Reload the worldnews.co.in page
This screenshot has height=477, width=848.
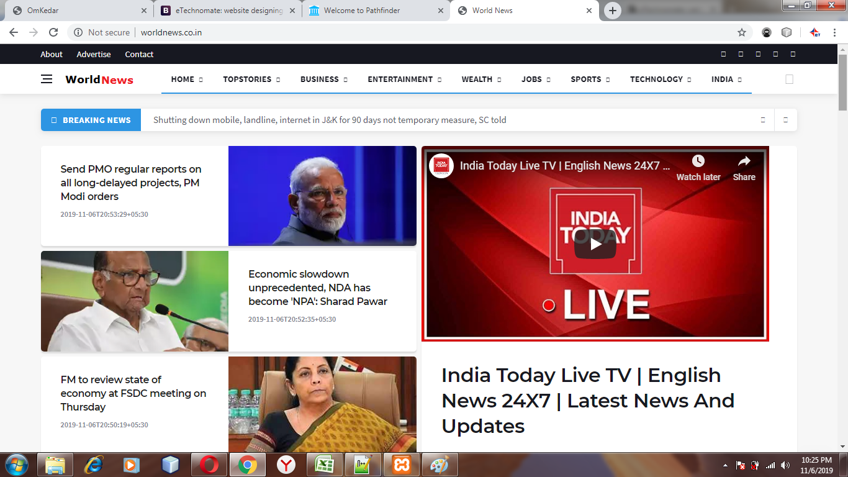[x=53, y=32]
